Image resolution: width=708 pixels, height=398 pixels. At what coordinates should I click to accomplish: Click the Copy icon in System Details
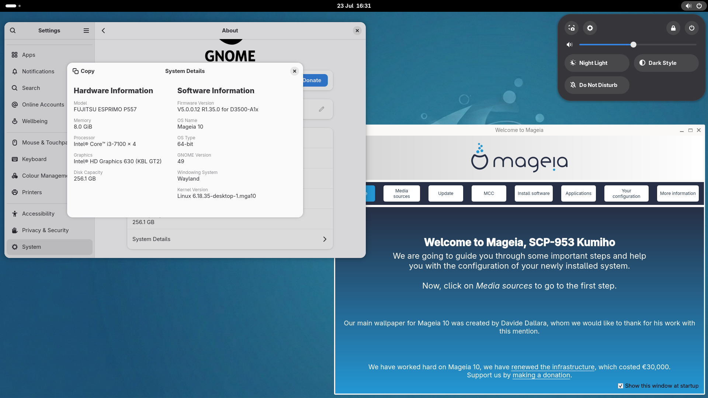click(76, 71)
